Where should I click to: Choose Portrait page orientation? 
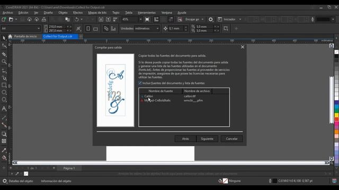(x=88, y=28)
